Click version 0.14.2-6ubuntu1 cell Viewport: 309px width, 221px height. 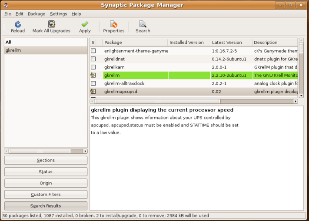pos(231,59)
